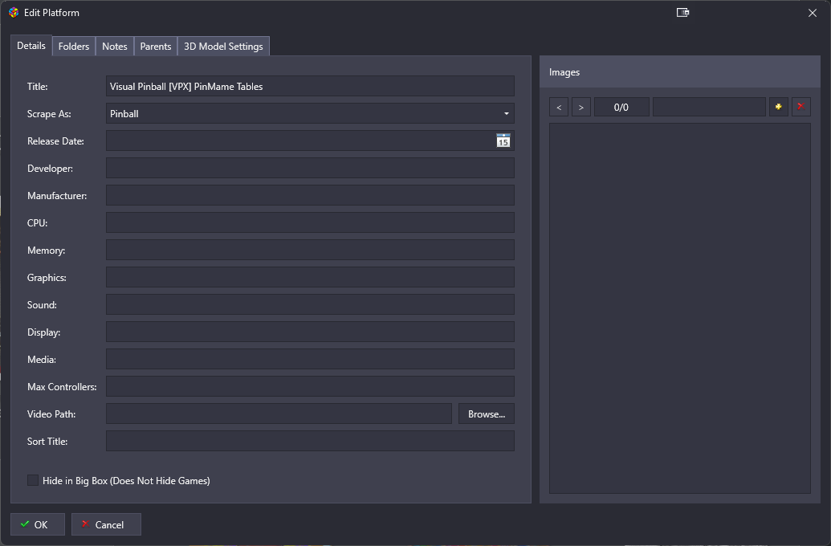Click the Images panel header
The height and width of the screenshot is (546, 831).
tap(680, 71)
